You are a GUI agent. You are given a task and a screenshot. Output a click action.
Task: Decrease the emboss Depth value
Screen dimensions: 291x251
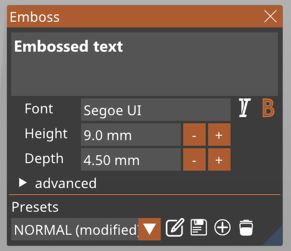point(194,159)
